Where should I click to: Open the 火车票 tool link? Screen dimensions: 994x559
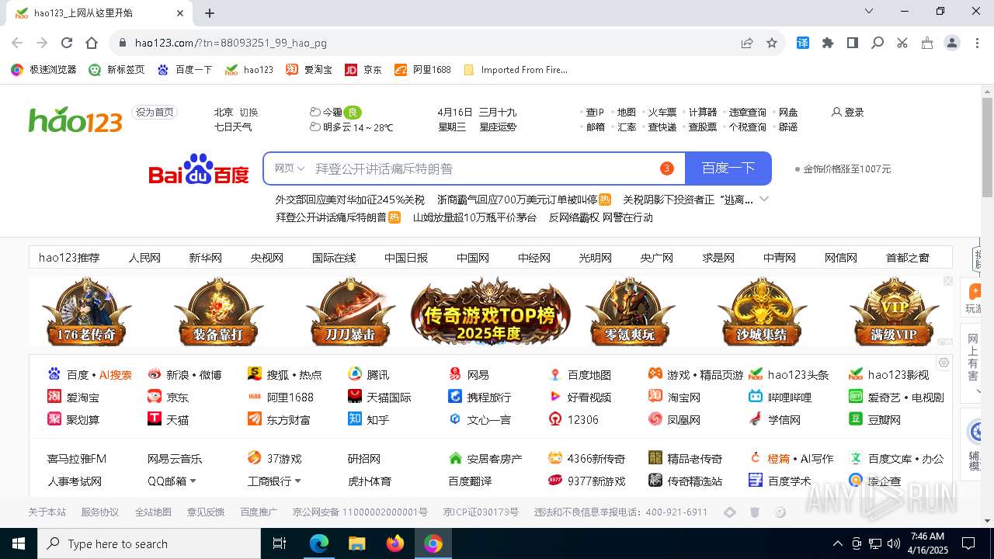coord(662,113)
